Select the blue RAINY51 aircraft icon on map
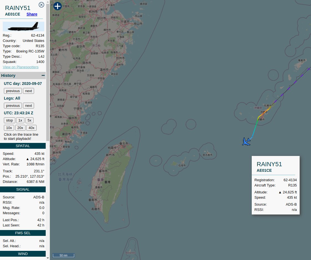Viewport: 311px width, 260px height. click(246, 142)
